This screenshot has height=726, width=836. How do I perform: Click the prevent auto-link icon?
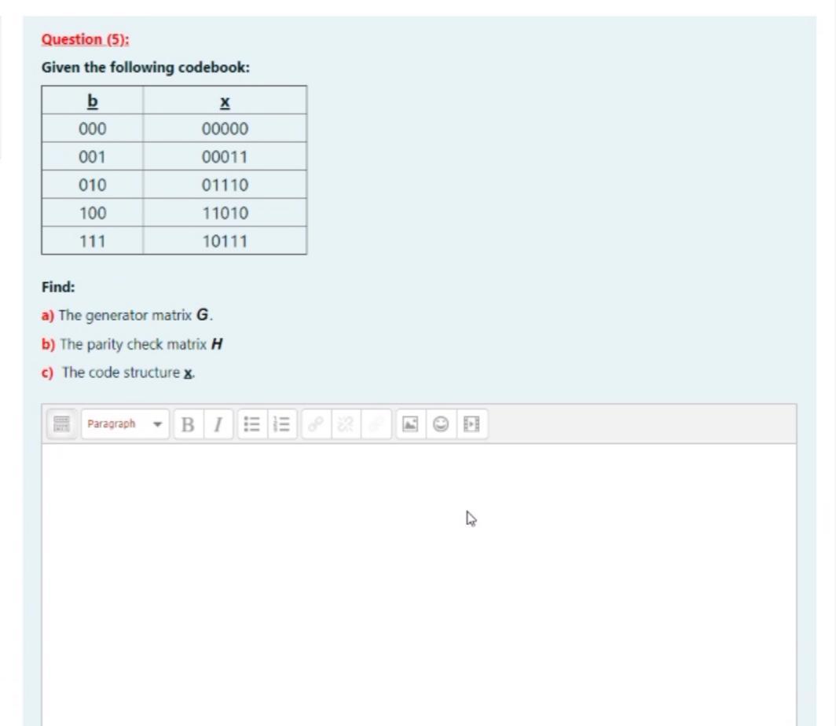coord(375,424)
